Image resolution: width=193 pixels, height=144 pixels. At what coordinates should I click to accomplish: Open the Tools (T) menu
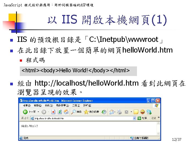[76, 105]
